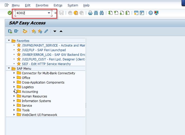Click the Print icon

click(90, 13)
